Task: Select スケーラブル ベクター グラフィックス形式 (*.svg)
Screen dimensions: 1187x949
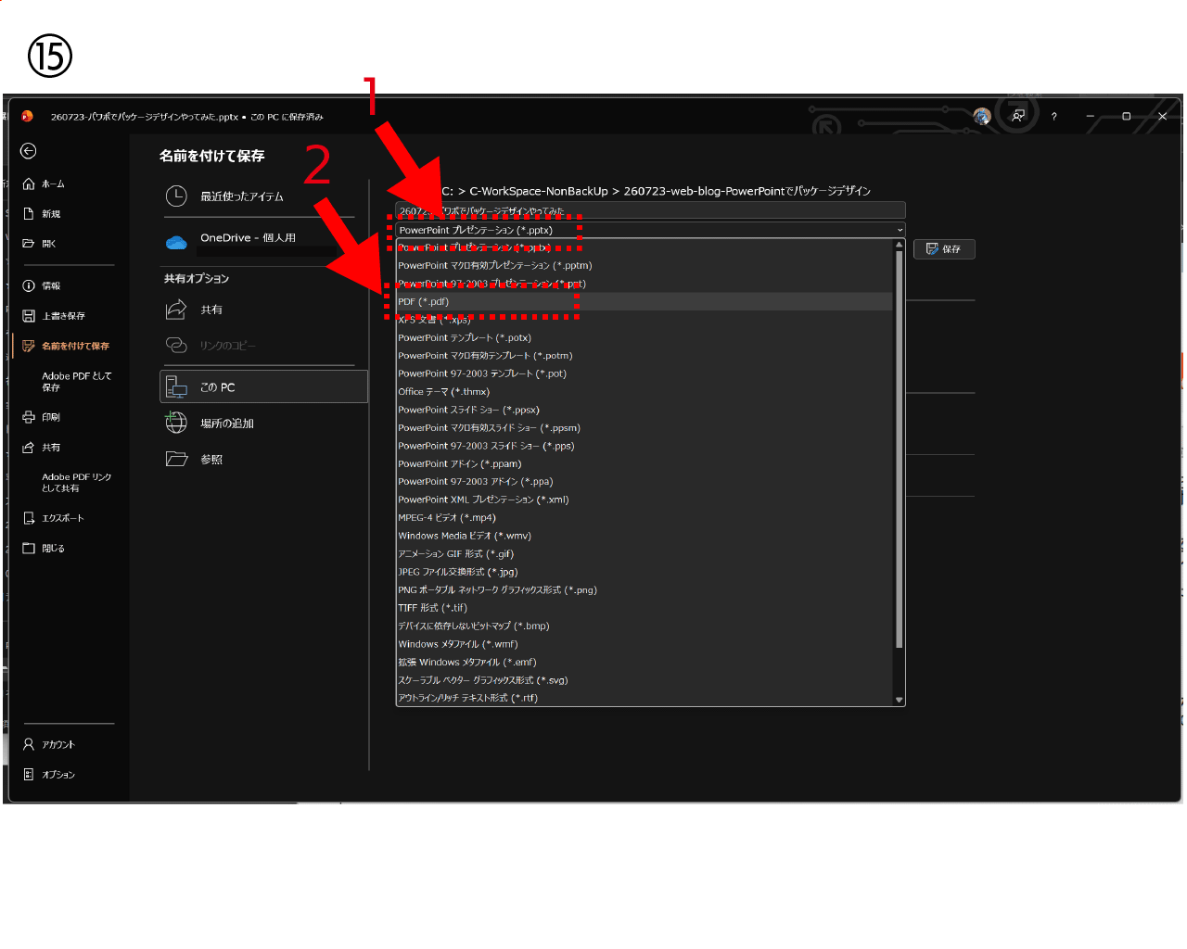Action: (x=645, y=681)
